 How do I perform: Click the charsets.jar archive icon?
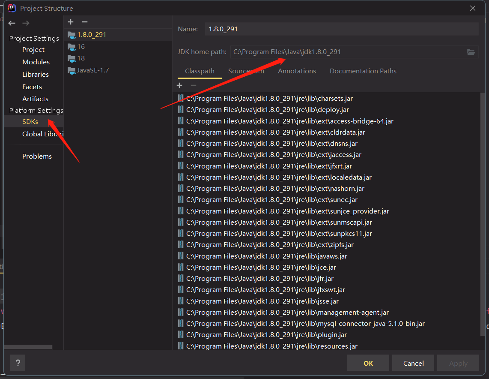coord(181,98)
